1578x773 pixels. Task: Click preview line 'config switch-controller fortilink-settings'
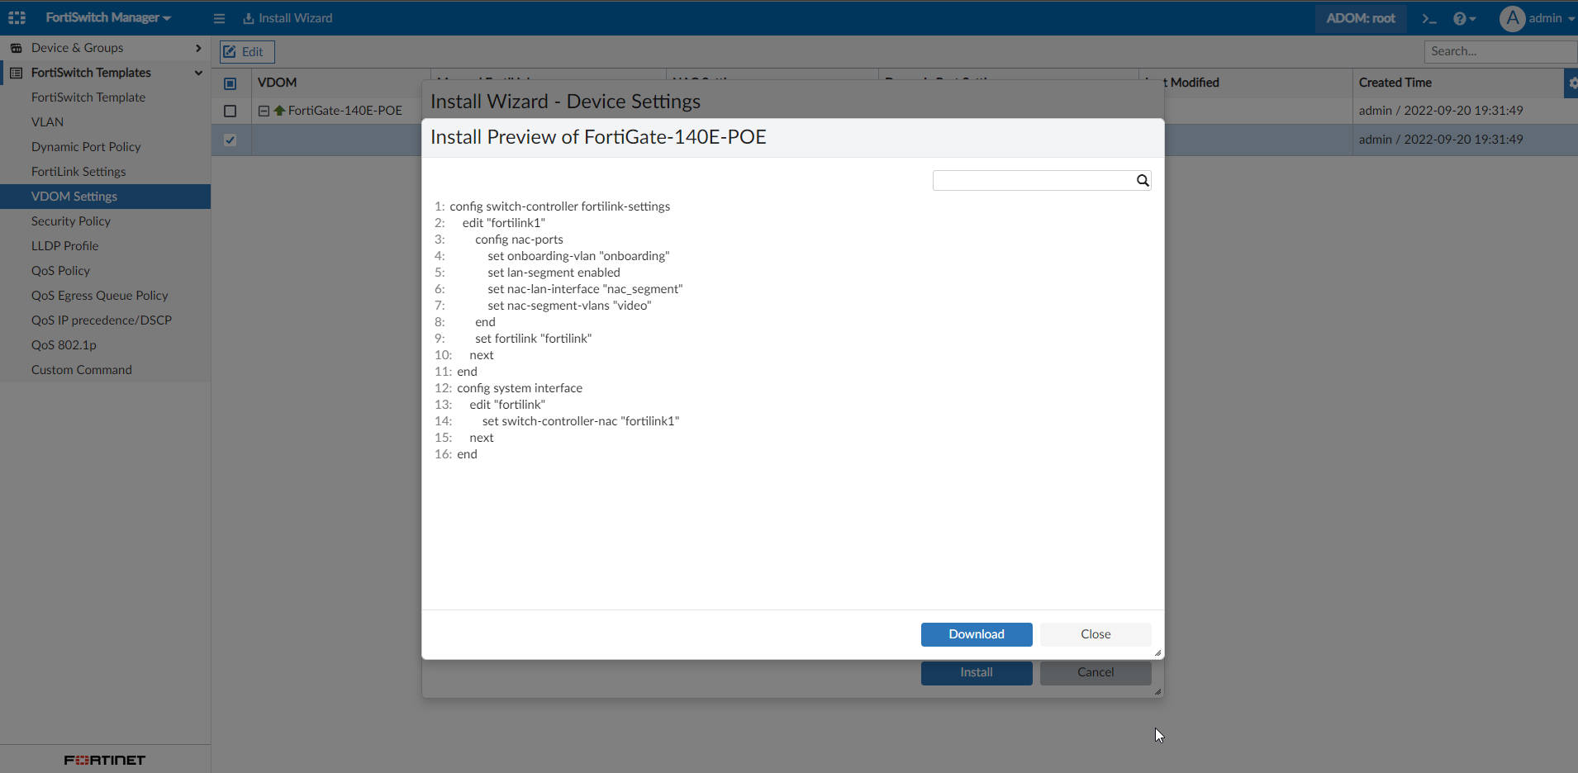point(559,206)
